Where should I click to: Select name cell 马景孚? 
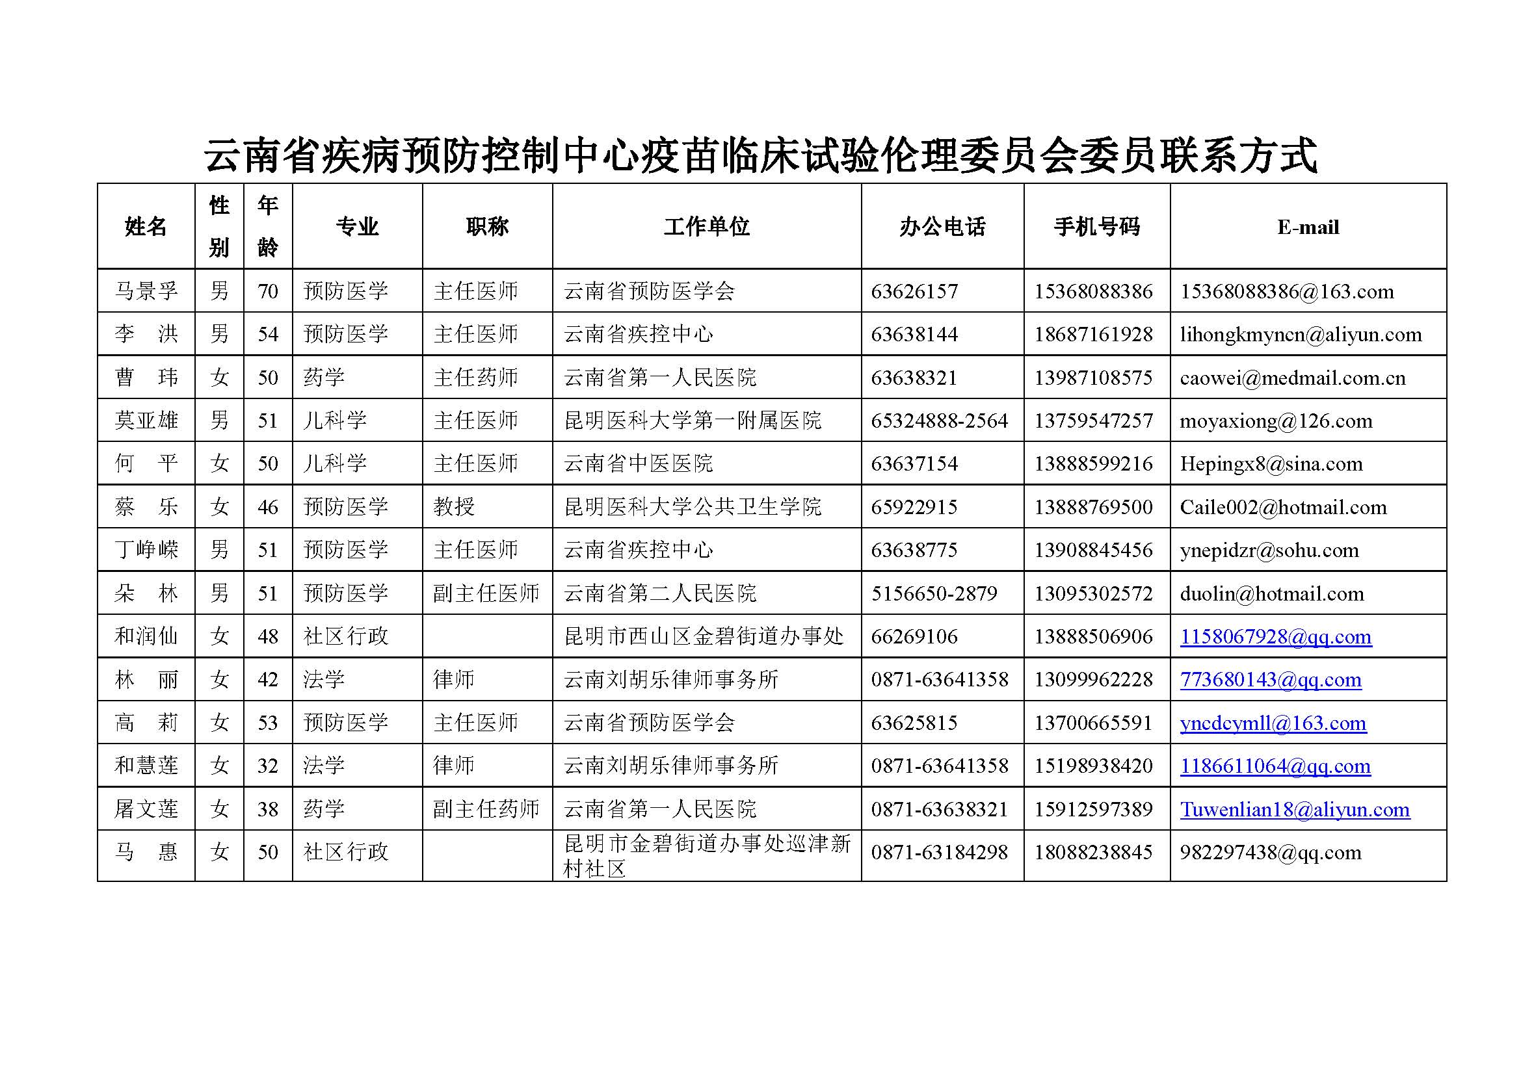(x=146, y=291)
